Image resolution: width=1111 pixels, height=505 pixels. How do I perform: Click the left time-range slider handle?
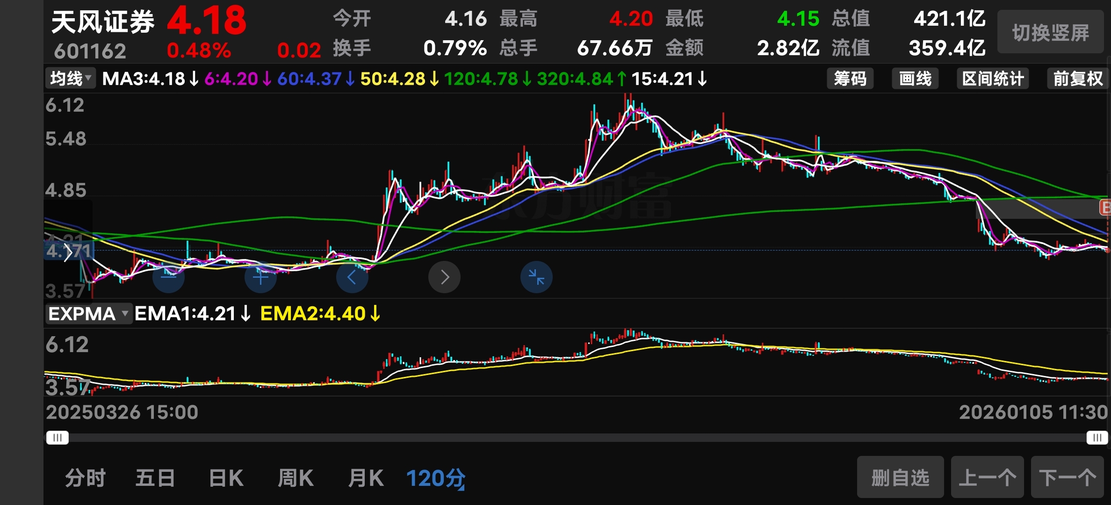point(58,438)
